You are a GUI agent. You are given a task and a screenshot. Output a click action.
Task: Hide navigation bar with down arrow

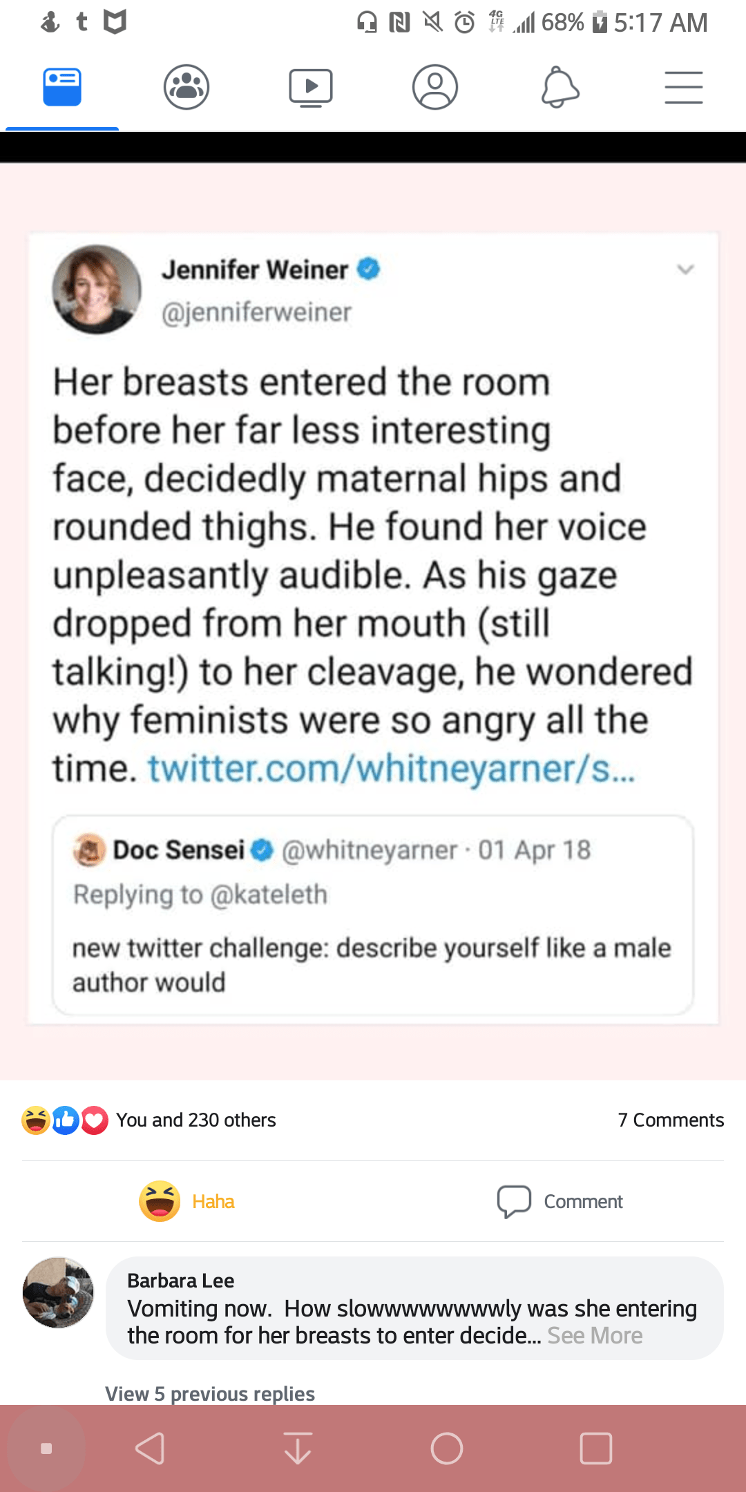click(298, 1448)
